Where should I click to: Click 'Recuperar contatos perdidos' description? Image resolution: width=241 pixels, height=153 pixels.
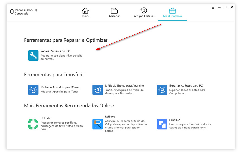[x=61, y=126]
